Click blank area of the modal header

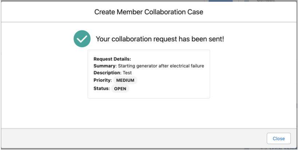[x=44, y=12]
